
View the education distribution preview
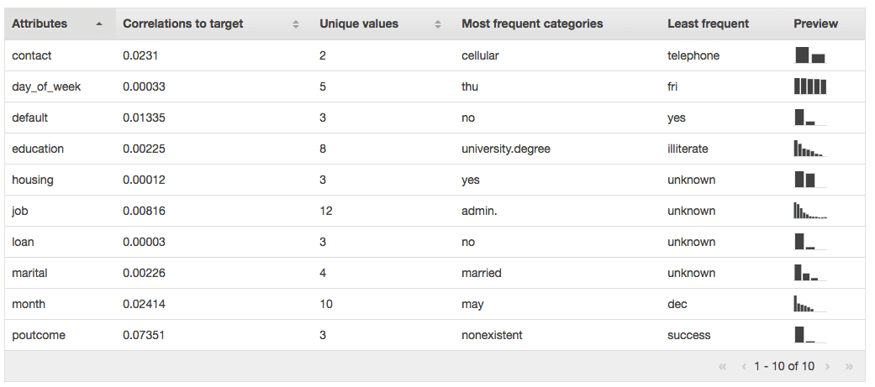tap(809, 149)
